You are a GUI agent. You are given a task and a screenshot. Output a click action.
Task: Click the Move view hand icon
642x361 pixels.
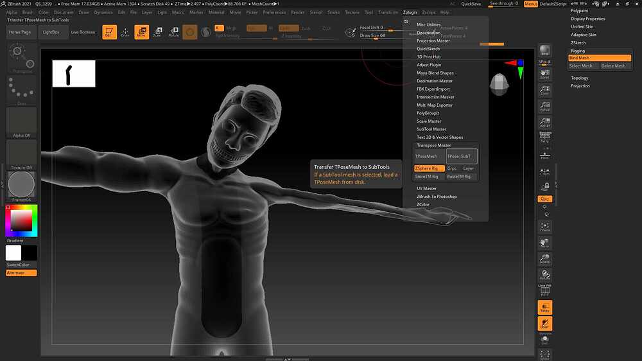click(545, 243)
